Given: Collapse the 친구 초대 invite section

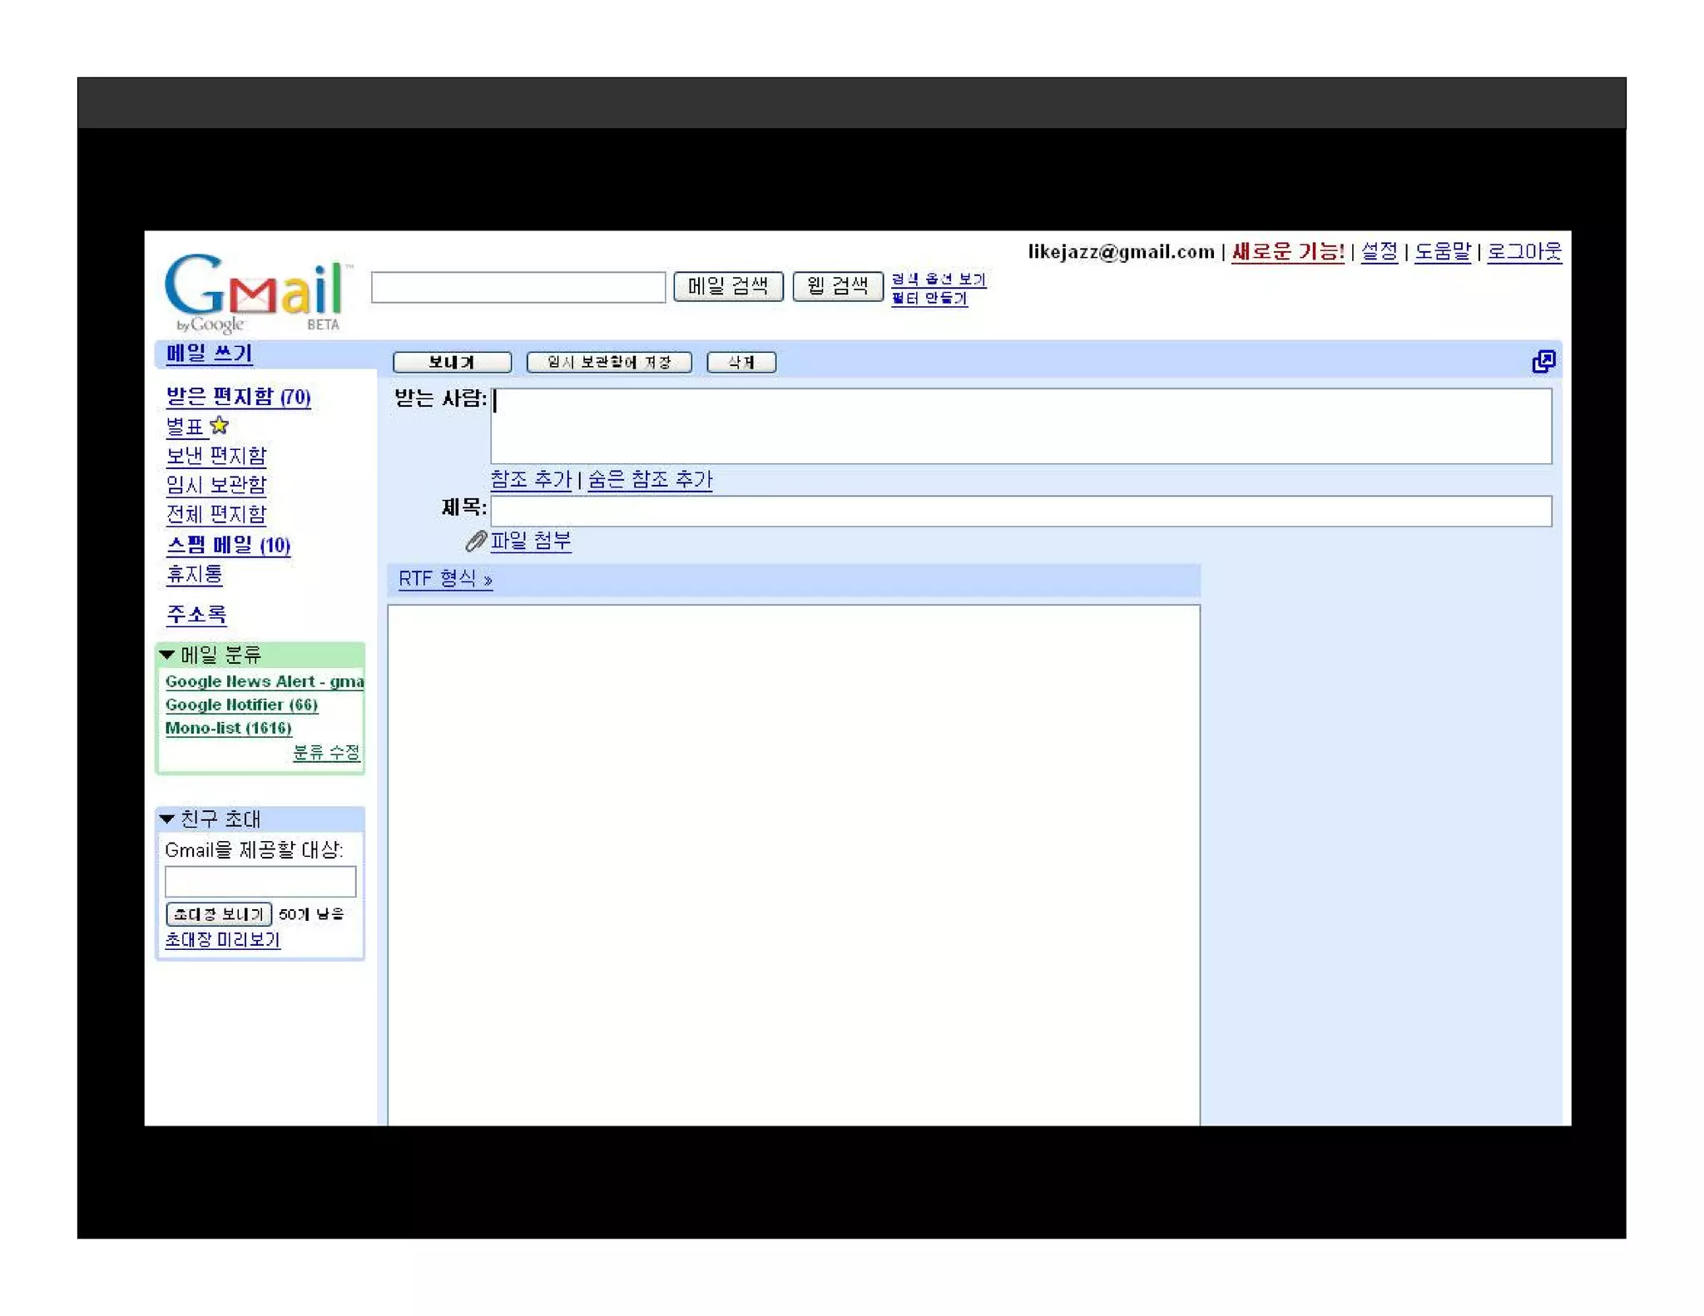Looking at the screenshot, I should [167, 819].
